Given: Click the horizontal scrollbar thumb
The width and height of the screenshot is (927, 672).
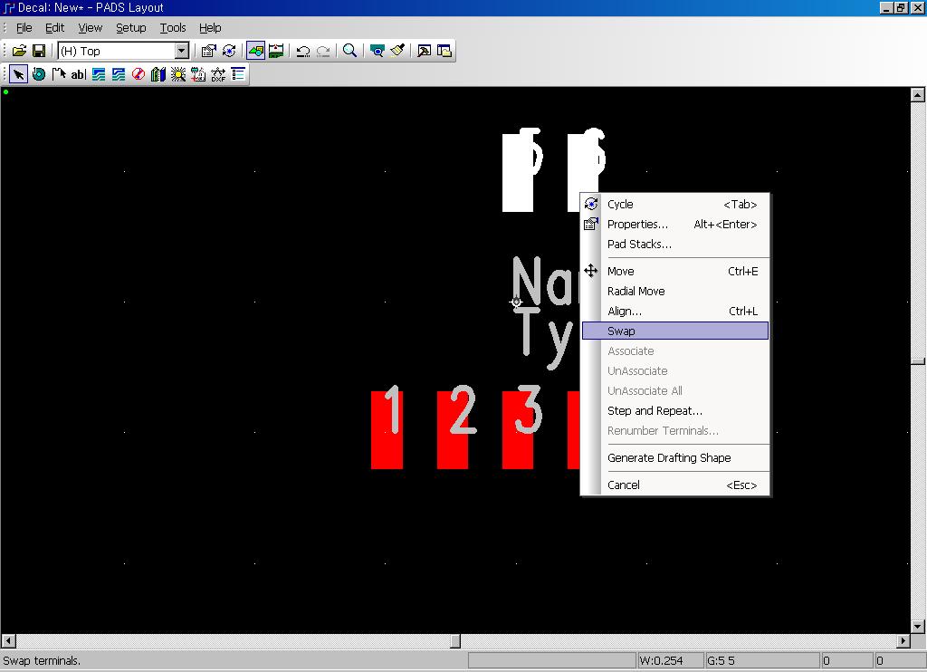Looking at the screenshot, I should pyautogui.click(x=455, y=640).
